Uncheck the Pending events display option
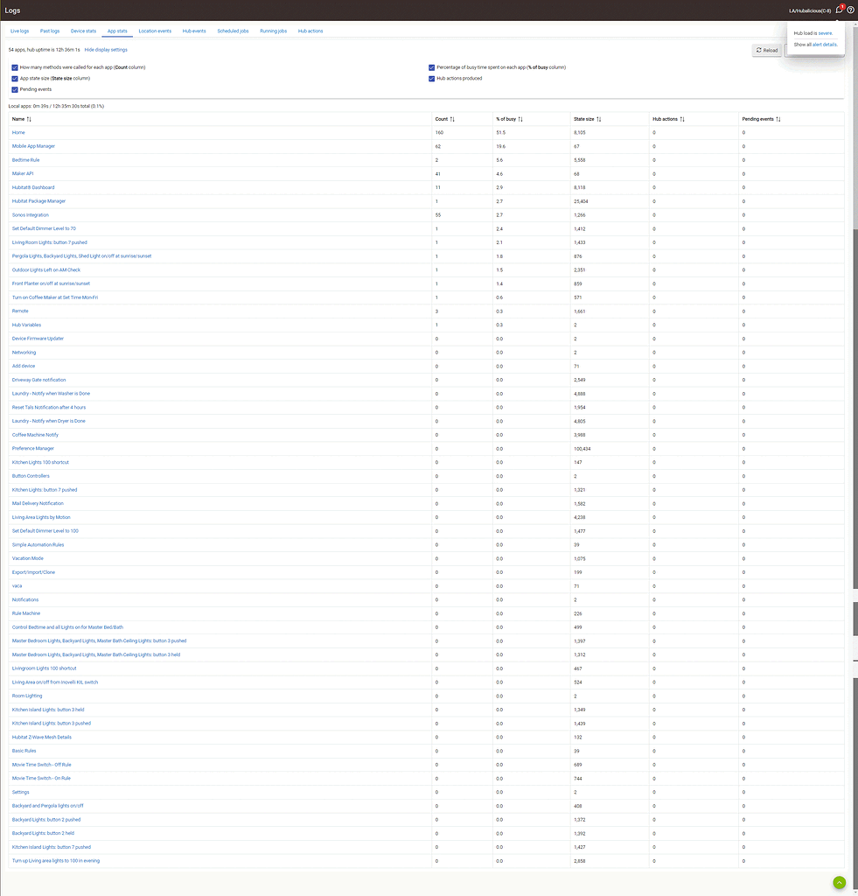This screenshot has height=896, width=858. [x=14, y=88]
